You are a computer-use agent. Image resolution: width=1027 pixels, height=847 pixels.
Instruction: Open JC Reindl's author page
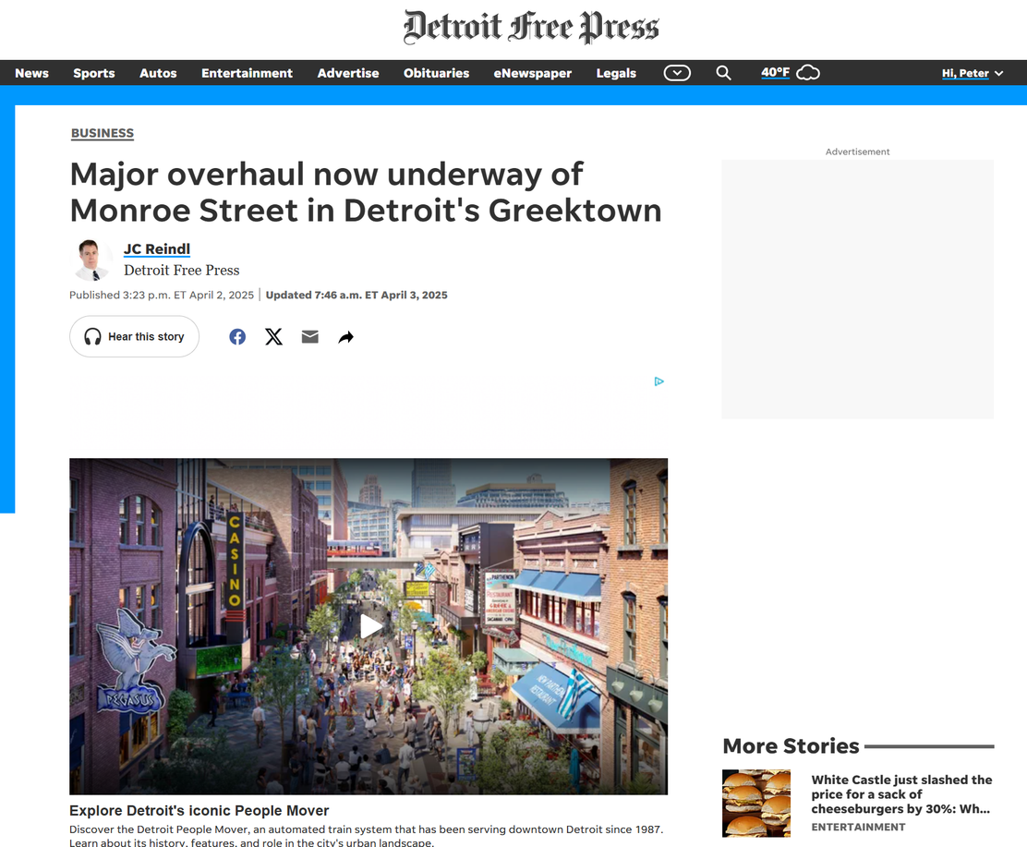tap(156, 248)
